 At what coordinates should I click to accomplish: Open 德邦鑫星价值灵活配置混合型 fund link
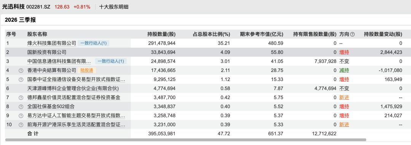tap(74, 98)
